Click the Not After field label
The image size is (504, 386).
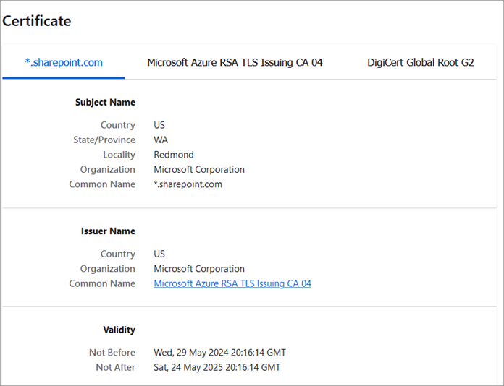click(115, 367)
